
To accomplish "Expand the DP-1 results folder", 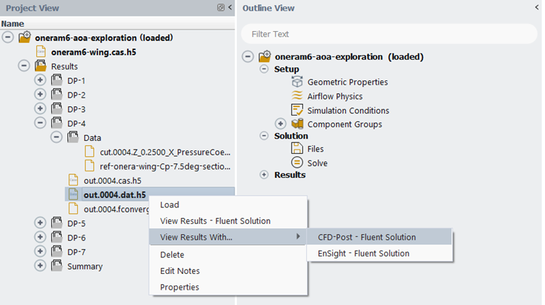I will (40, 80).
